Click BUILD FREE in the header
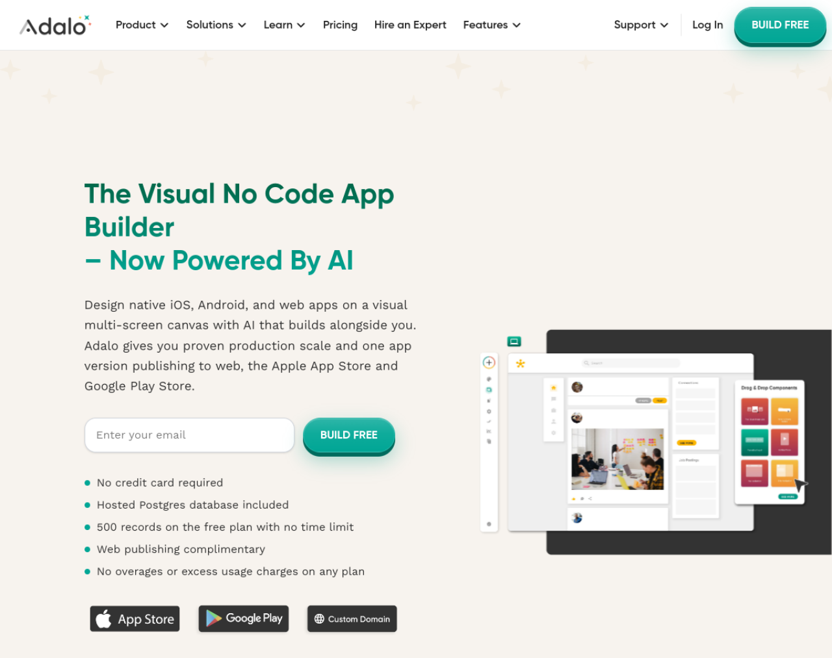The width and height of the screenshot is (832, 658). pos(780,25)
